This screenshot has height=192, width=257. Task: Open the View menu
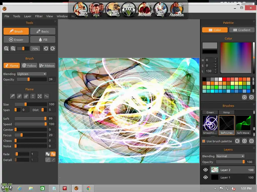click(50, 16)
